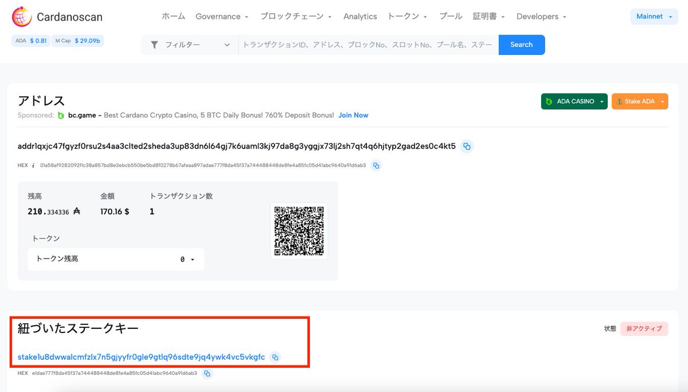This screenshot has height=392, width=688.
Task: Click the トランザクション数 value 1
Action: (152, 211)
